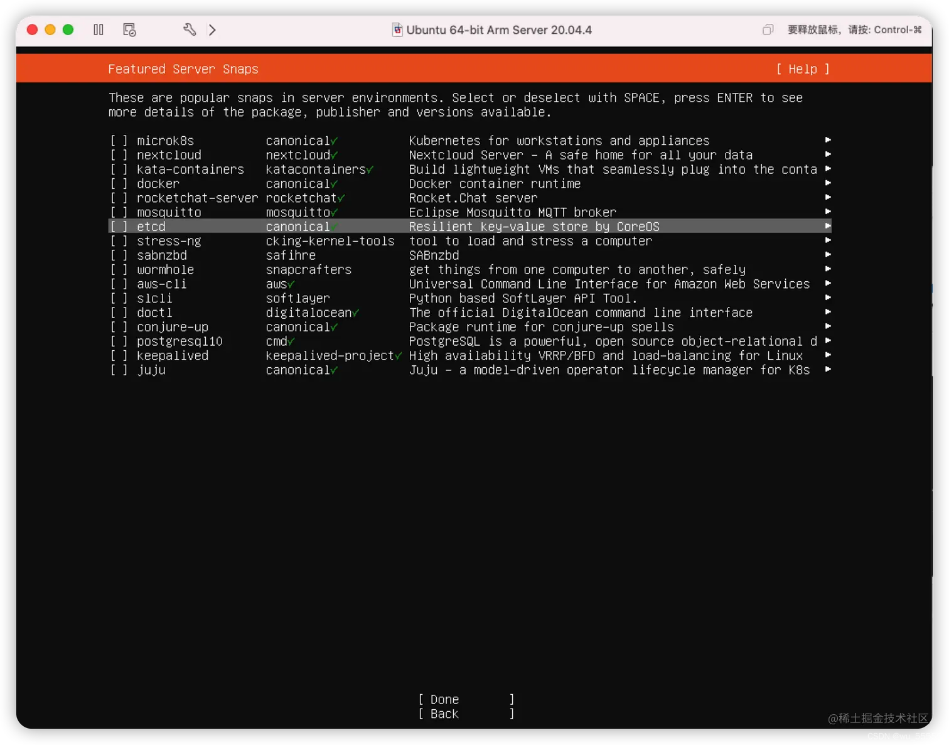This screenshot has width=949, height=745.
Task: Toggle the wormhole checkbox
Action: point(119,270)
